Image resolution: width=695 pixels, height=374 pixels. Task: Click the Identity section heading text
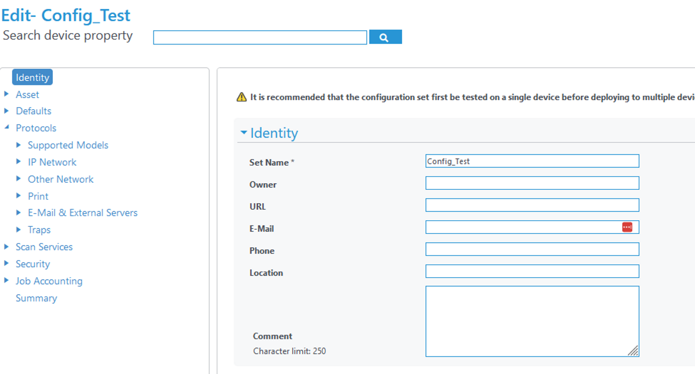274,133
